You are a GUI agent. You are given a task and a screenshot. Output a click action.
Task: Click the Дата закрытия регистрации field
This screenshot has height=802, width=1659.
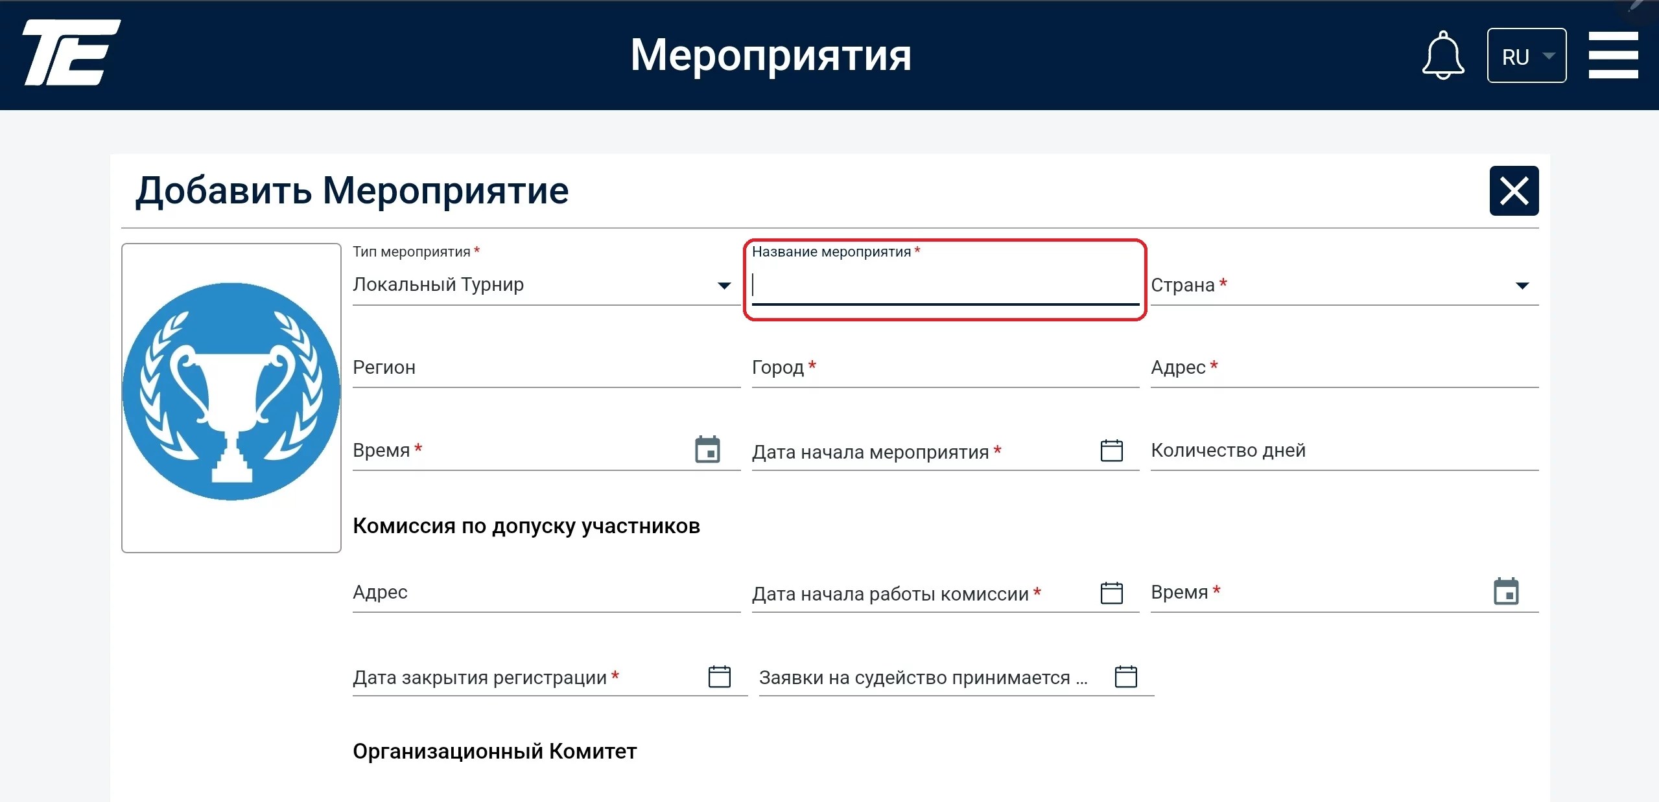[549, 678]
